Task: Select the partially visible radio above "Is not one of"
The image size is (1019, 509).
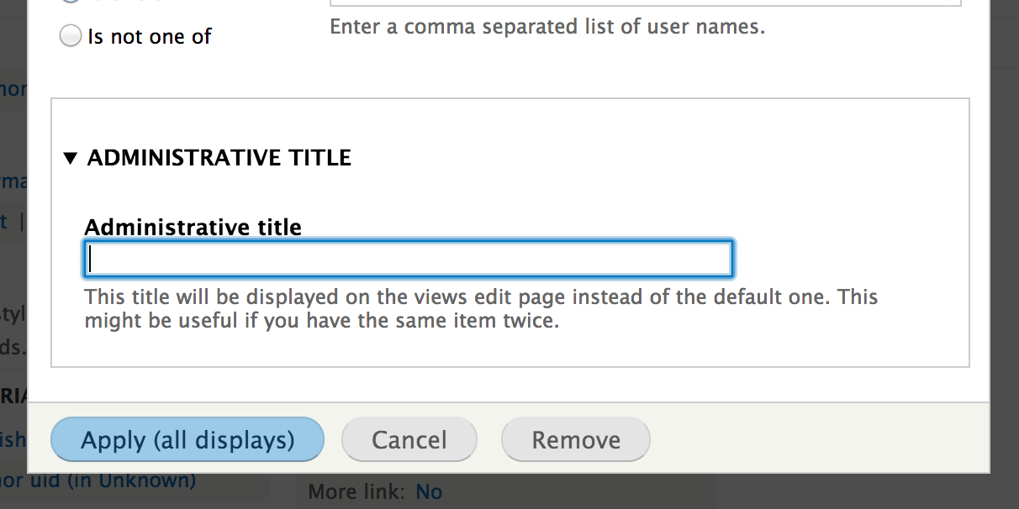Action: coord(71,2)
